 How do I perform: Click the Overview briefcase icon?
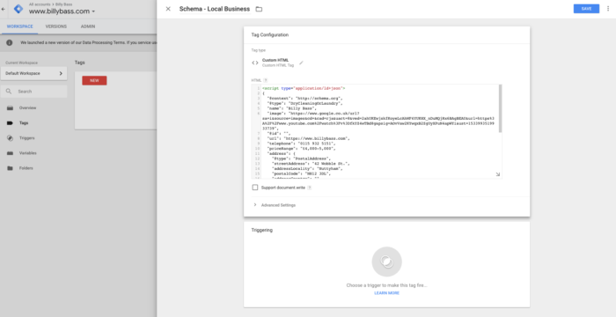tap(10, 107)
